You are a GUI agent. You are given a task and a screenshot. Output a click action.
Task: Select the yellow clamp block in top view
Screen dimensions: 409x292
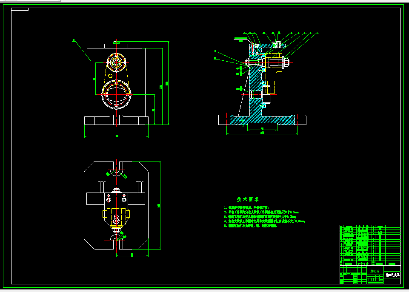tap(116, 217)
